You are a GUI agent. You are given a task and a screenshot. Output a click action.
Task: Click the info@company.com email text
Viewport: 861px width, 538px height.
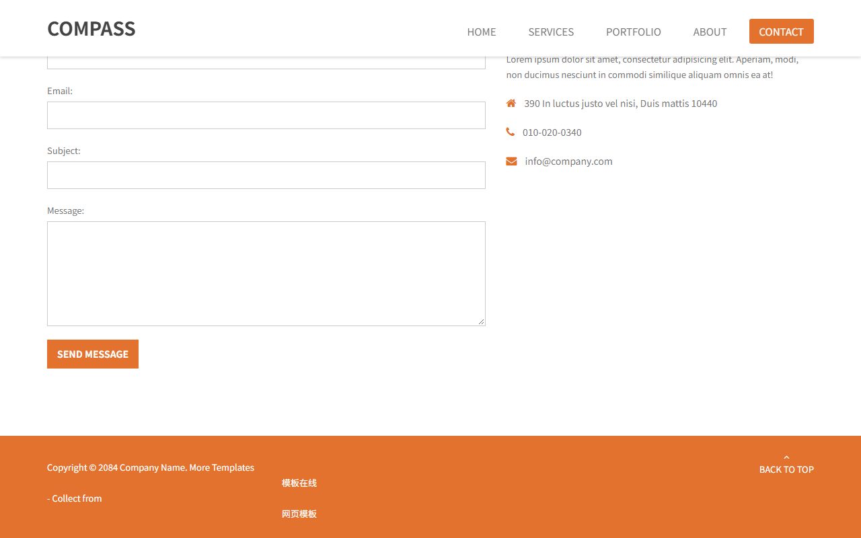569,161
